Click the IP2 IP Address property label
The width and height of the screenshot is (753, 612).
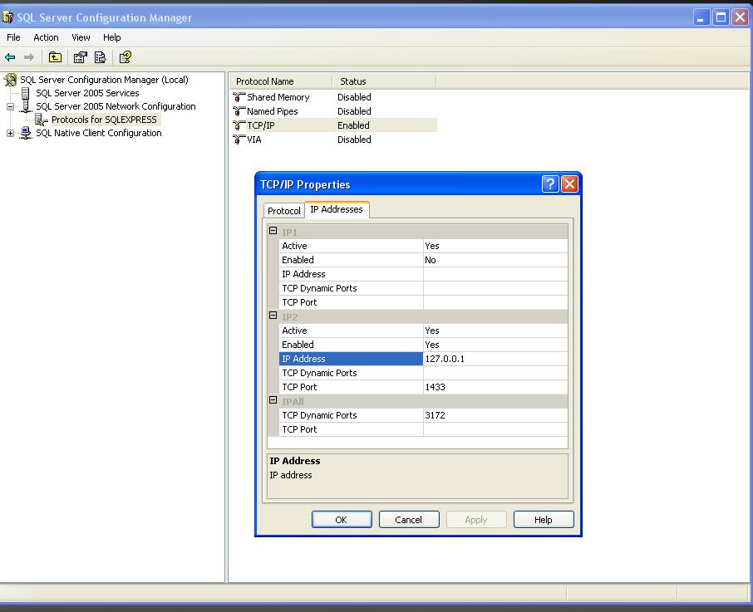pos(351,359)
